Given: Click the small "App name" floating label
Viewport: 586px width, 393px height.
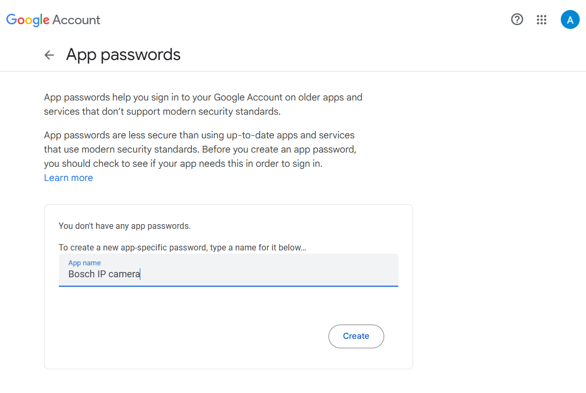Looking at the screenshot, I should pos(85,263).
